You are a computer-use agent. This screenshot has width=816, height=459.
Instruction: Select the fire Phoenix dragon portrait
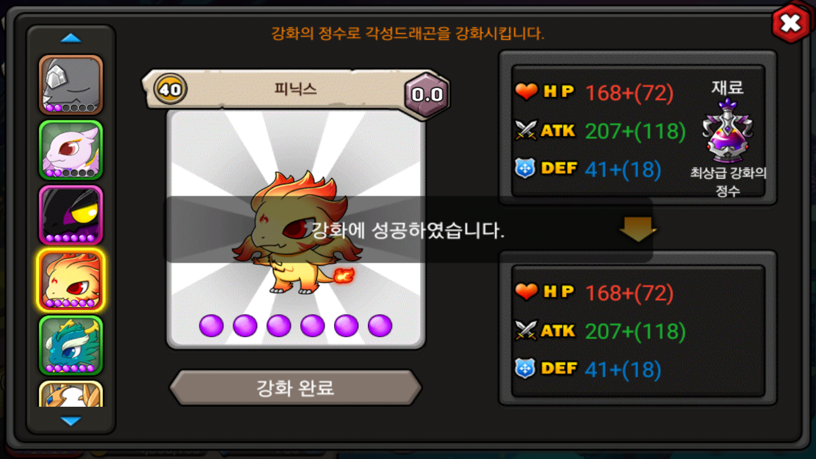71,280
